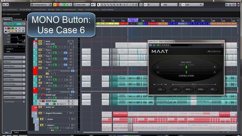This screenshot has width=242, height=136.
Task: Solo the ROOM Right track
Action: [43, 101]
